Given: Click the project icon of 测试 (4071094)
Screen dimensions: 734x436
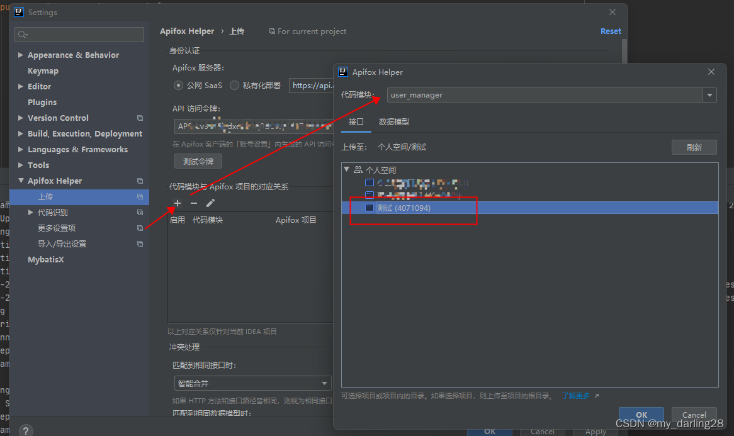Looking at the screenshot, I should [x=370, y=208].
